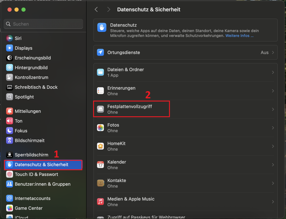Click the HomeKit house icon
This screenshot has width=286, height=219.
click(100, 146)
